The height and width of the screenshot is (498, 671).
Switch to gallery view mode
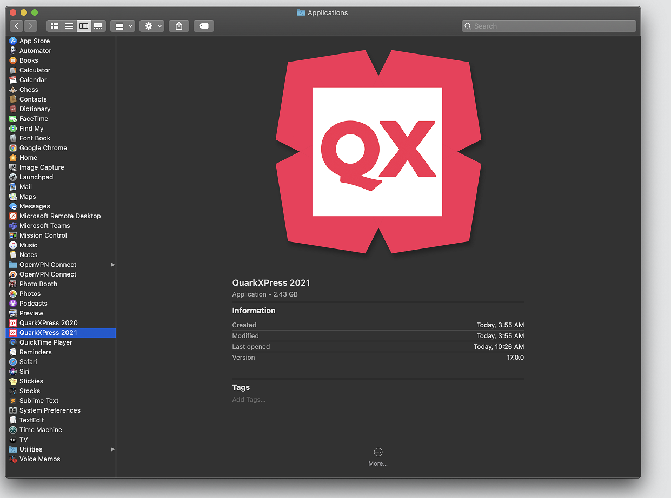click(x=98, y=25)
